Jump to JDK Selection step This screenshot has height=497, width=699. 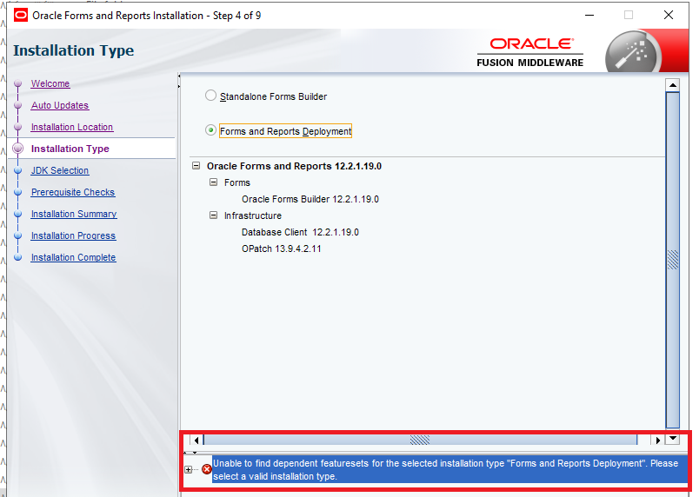coord(60,170)
